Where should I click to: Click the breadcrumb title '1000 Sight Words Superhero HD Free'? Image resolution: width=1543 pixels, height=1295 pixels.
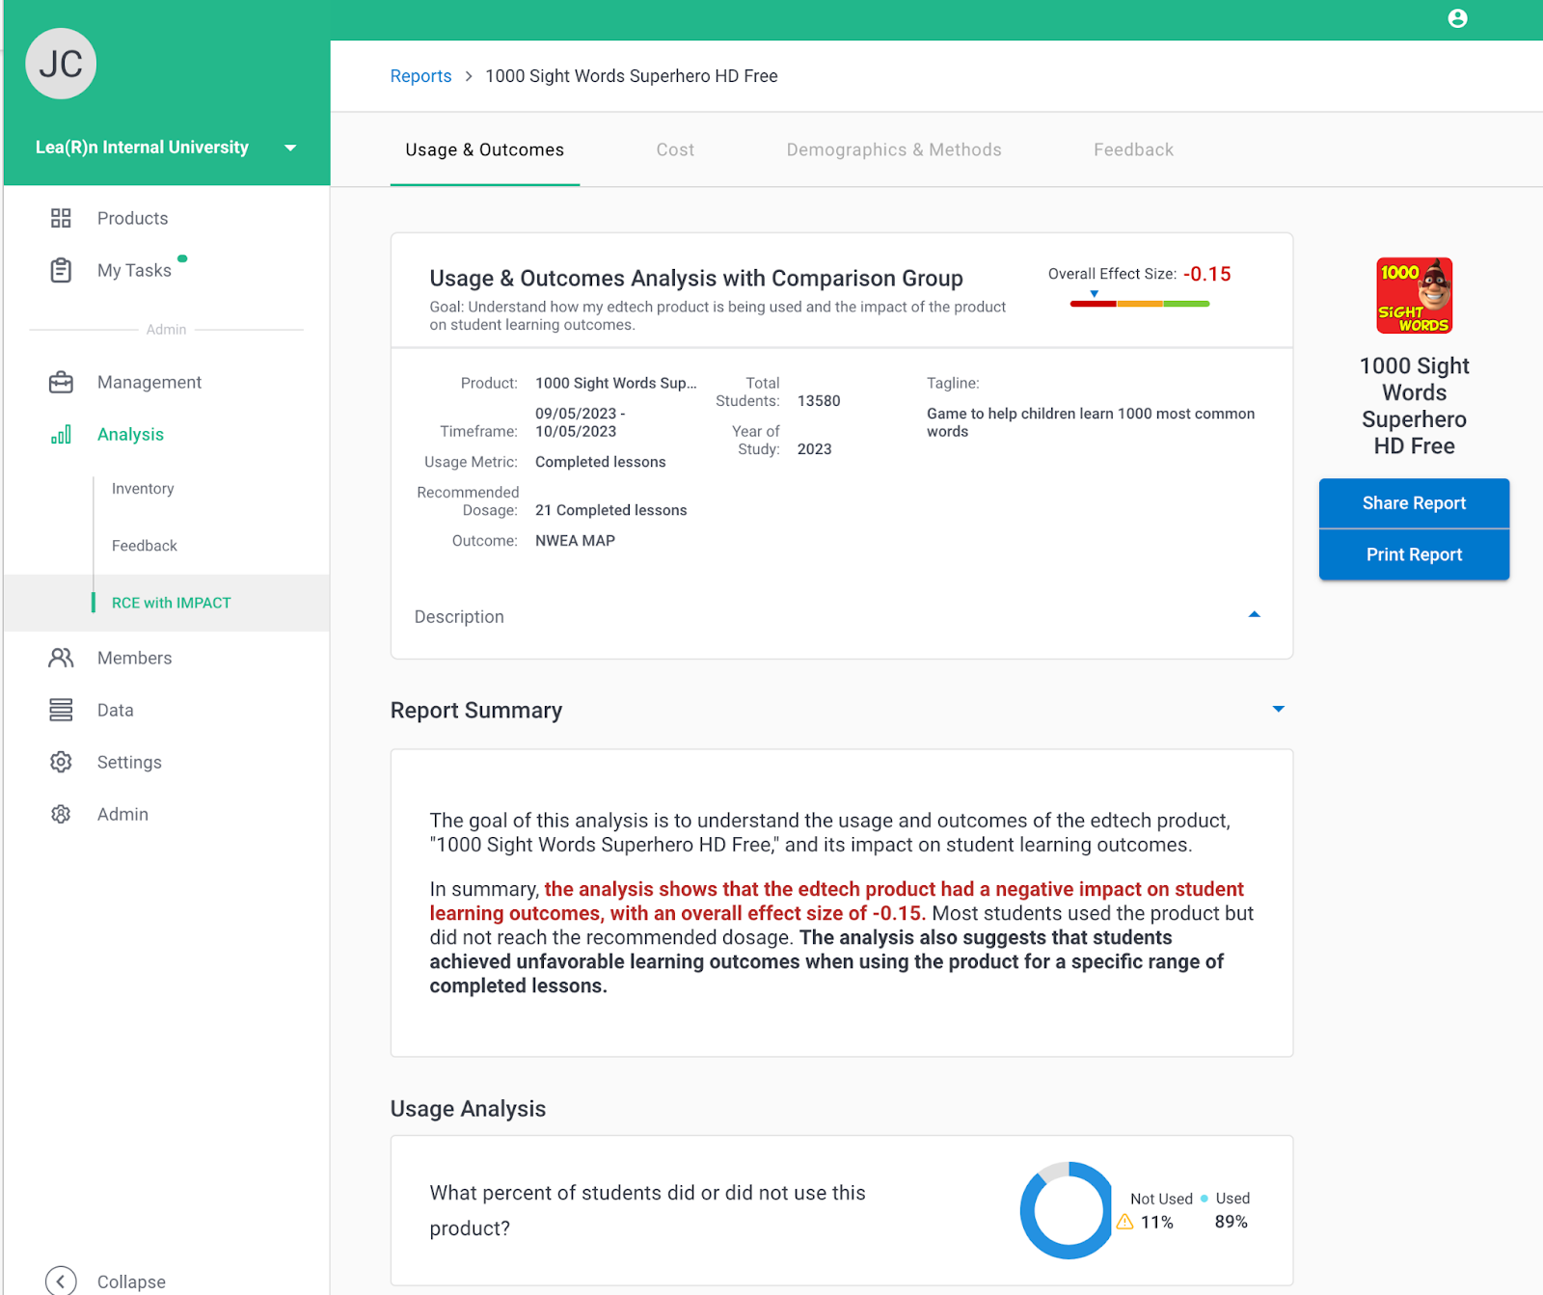click(x=632, y=76)
